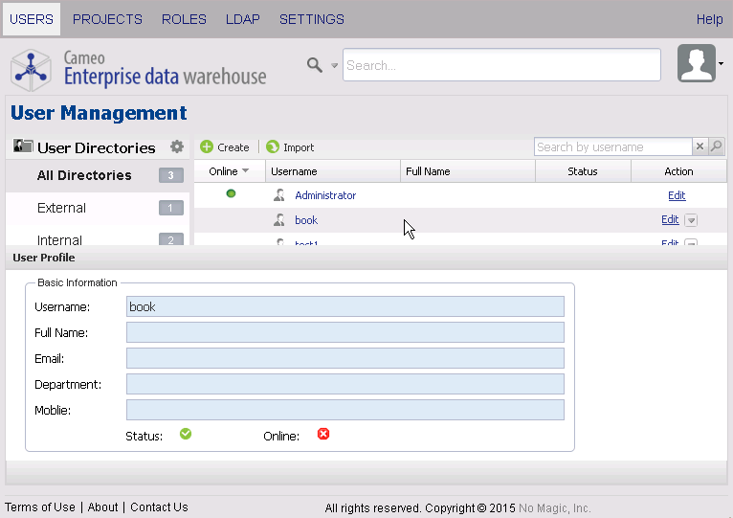Clear the username search with X icon
Viewport: 733px width, 518px height.
pos(700,146)
